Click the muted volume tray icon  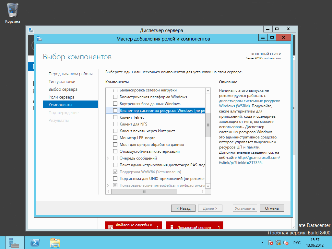(x=286, y=243)
